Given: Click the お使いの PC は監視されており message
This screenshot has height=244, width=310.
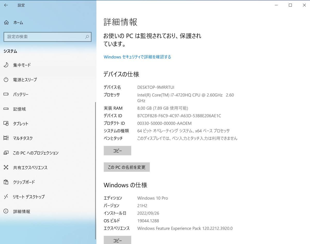Looking at the screenshot, I should coord(152,40).
